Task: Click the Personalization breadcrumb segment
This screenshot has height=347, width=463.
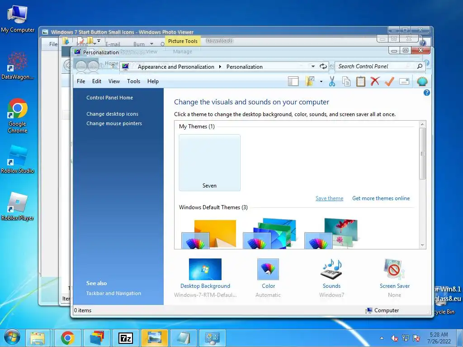Action: [x=245, y=67]
